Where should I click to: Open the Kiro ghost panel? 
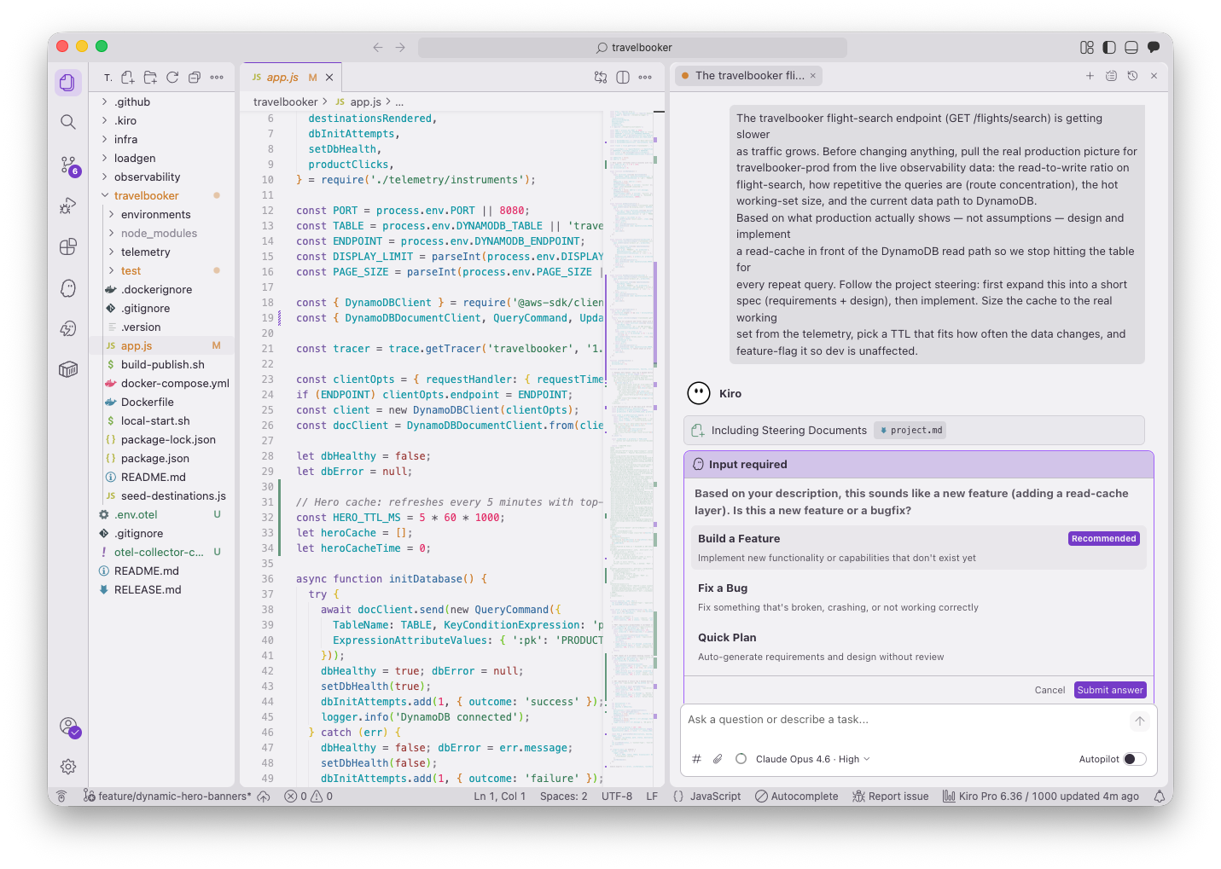pyautogui.click(x=68, y=288)
